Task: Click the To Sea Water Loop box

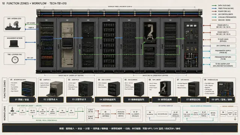Action: click(223, 65)
